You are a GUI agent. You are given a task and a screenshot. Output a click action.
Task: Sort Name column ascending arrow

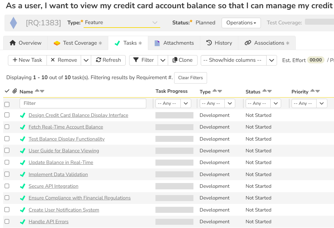tap(37, 91)
